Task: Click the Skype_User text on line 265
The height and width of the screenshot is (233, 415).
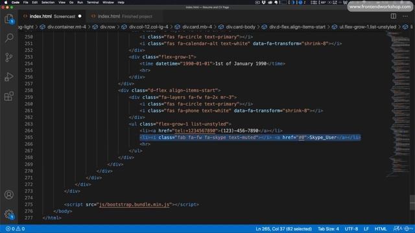Action: click(x=323, y=137)
